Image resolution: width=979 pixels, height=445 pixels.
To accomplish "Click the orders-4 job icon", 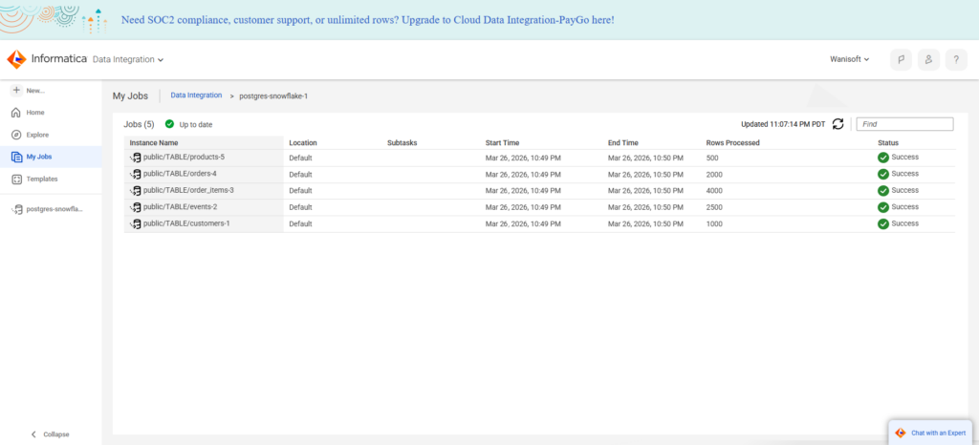I will click(x=136, y=174).
